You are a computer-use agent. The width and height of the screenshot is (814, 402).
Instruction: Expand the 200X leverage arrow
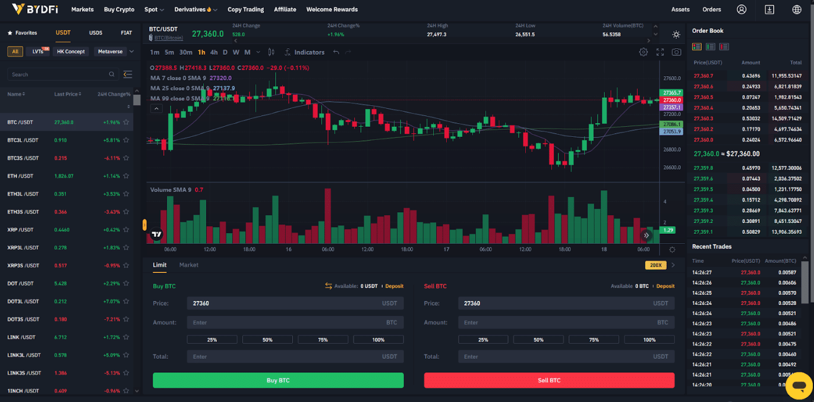[x=673, y=265]
